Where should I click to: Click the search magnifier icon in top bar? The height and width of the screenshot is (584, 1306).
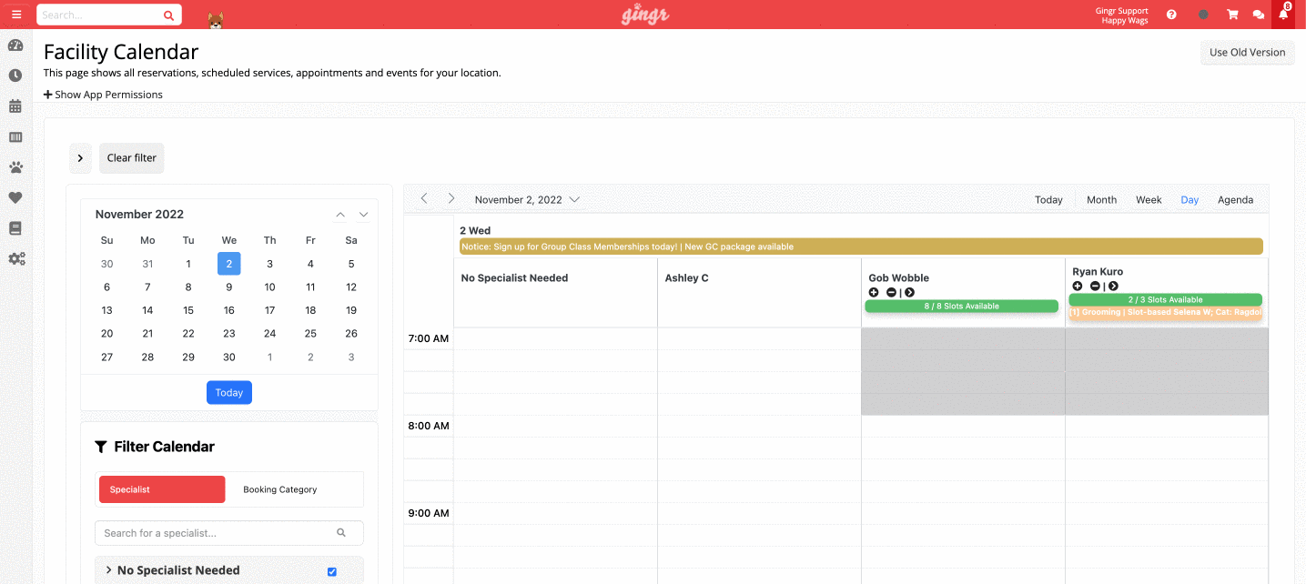(168, 15)
